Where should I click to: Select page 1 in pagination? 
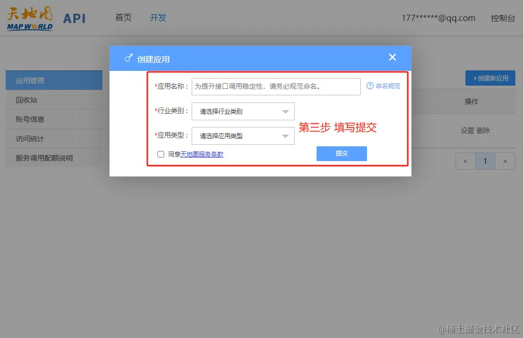click(x=485, y=161)
